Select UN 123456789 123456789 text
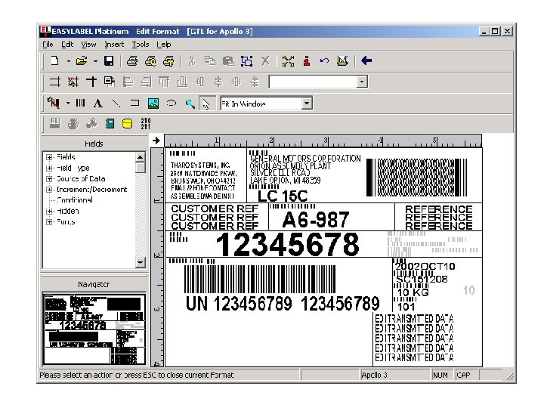This screenshot has height=408, width=544. 283,304
